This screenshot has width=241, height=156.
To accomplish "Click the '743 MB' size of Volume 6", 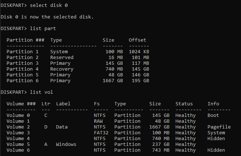I will tap(159, 150).
